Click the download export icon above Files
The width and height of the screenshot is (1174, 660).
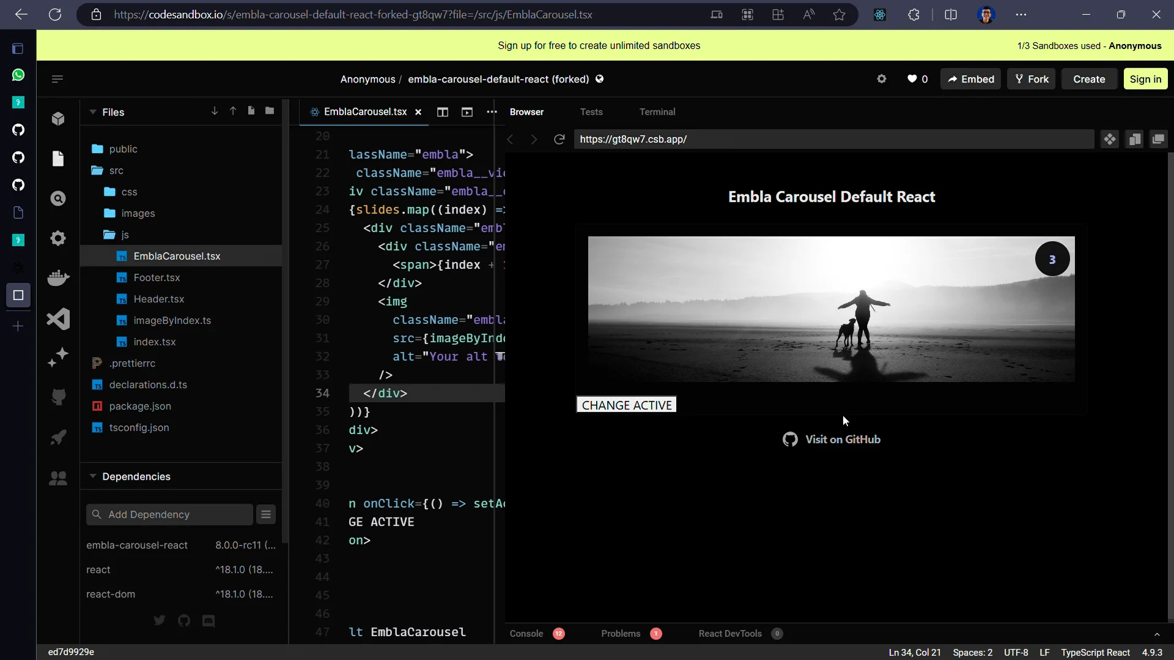point(214,111)
